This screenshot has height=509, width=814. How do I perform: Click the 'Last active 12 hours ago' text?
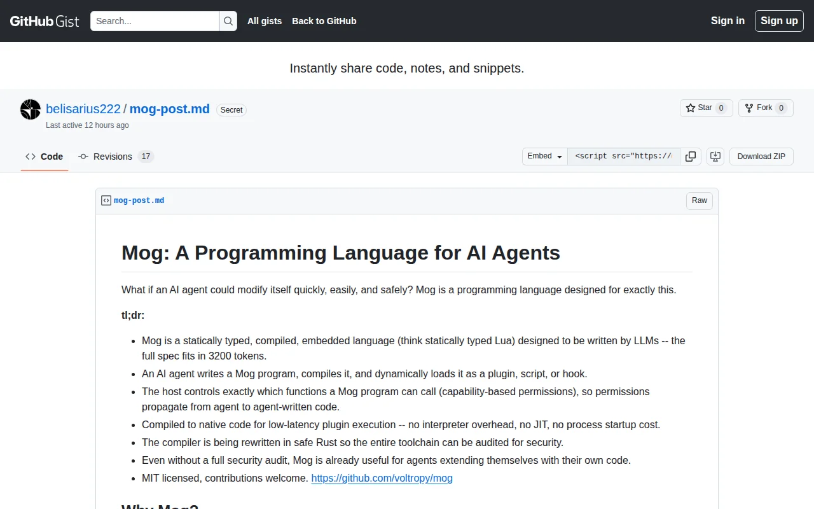(87, 125)
